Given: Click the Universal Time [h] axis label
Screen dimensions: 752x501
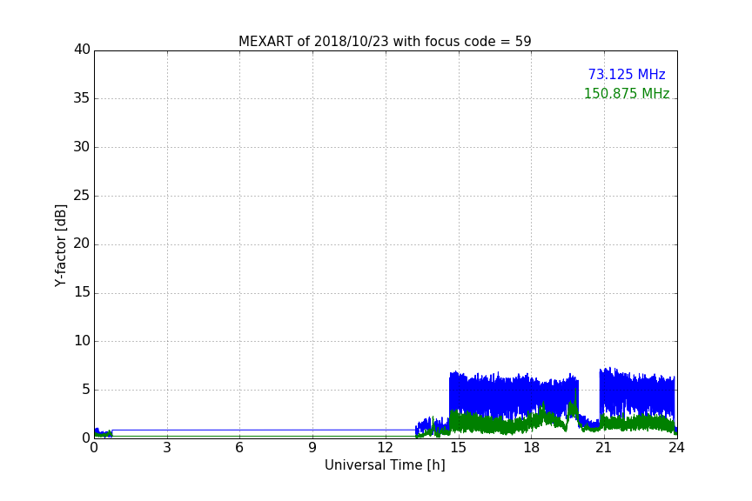Looking at the screenshot, I should pyautogui.click(x=385, y=465).
